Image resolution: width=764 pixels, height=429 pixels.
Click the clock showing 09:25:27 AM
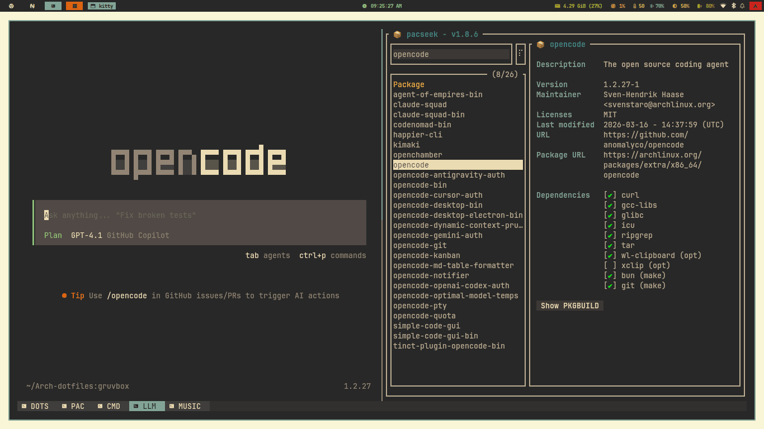click(x=382, y=6)
